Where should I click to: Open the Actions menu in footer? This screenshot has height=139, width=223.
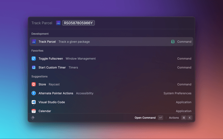point(174,118)
